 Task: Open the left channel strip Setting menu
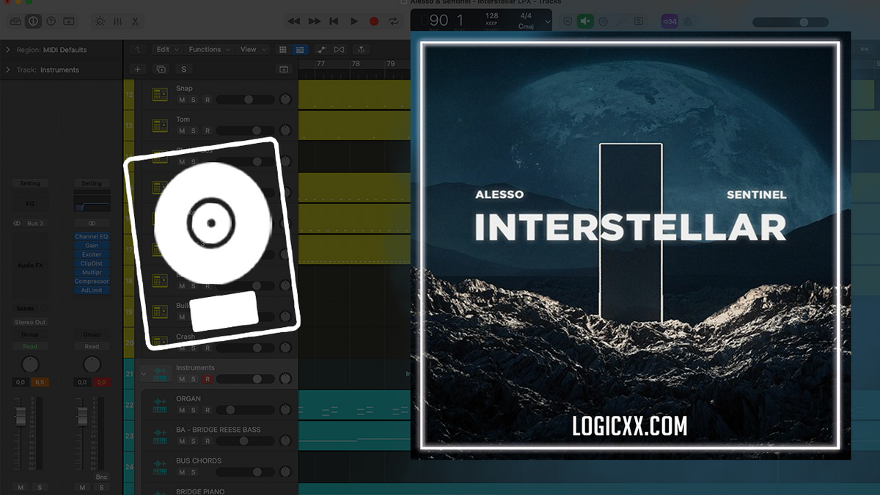coord(30,183)
